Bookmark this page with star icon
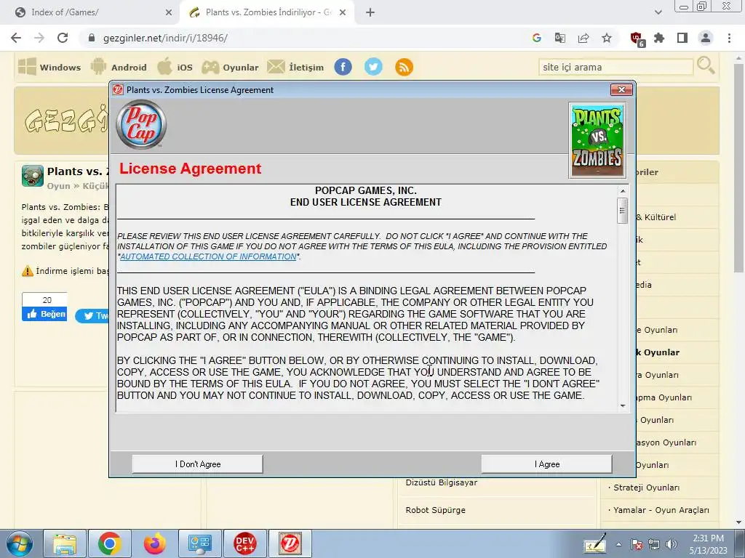The height and width of the screenshot is (558, 745). pyautogui.click(x=607, y=38)
